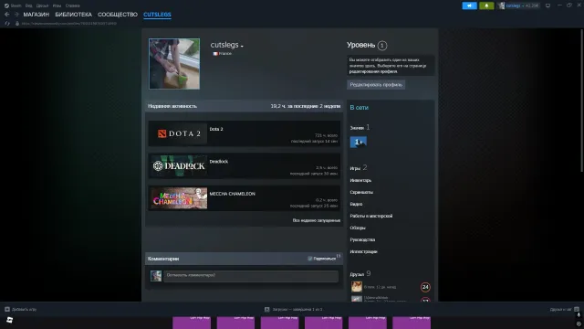584x329 pixels.
Task: Open account dropdown in top bar
Action: pos(522,5)
